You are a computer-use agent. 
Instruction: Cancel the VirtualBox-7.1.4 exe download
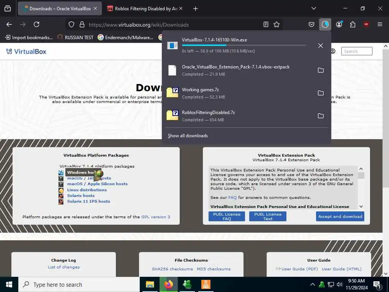(x=321, y=46)
